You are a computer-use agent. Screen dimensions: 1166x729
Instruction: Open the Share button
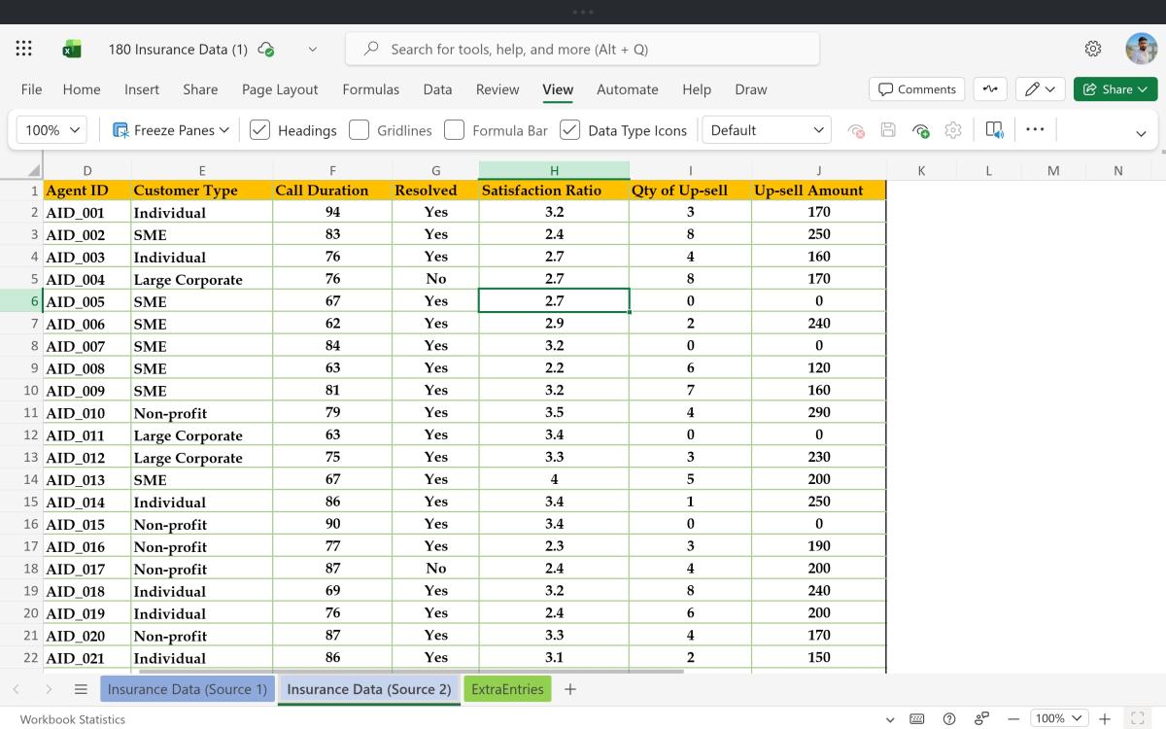click(1115, 89)
